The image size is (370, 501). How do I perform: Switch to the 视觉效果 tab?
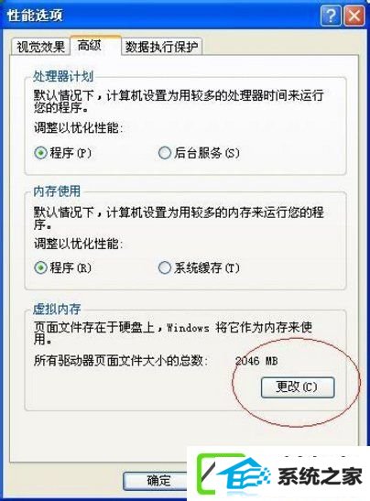coord(40,47)
